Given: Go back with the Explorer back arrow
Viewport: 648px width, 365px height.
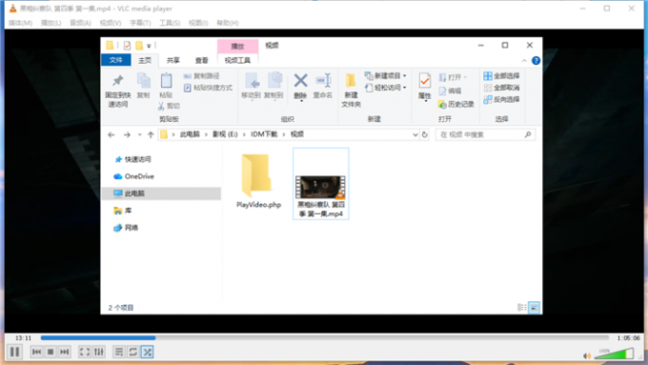Looking at the screenshot, I should point(111,134).
